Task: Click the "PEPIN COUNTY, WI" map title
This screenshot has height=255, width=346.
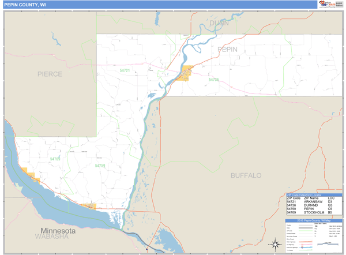Action: [x=25, y=5]
